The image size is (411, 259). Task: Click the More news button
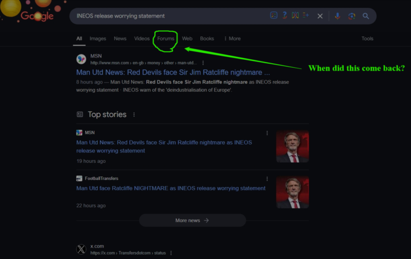coord(192,220)
